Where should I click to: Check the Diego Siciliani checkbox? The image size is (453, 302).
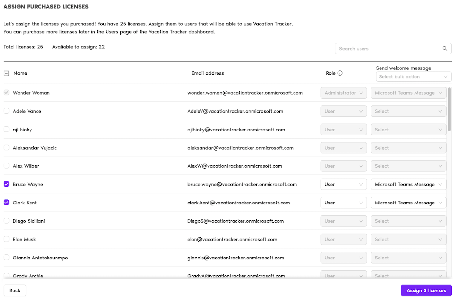6,221
